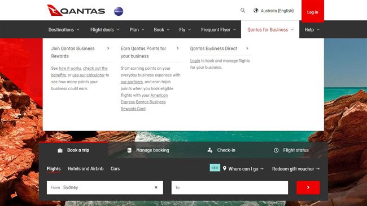Click the suitcase icon beside Book a trip

coord(60,150)
